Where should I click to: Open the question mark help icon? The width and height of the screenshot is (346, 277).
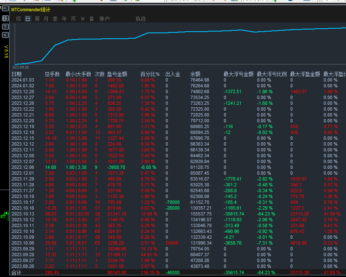pos(5,27)
